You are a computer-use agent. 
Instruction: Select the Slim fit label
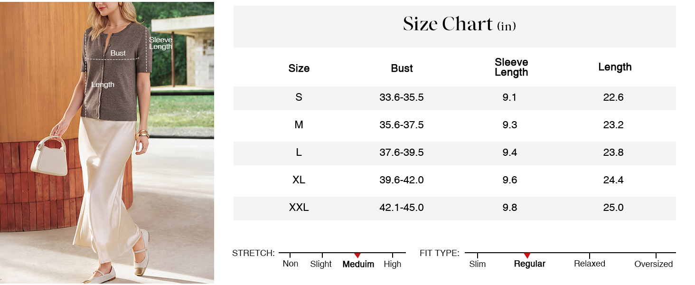coord(478,264)
